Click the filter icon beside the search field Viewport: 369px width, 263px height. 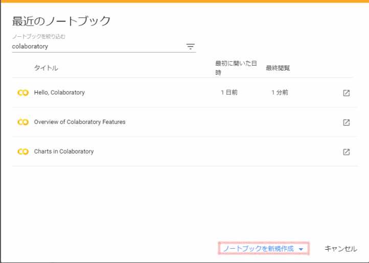click(191, 47)
